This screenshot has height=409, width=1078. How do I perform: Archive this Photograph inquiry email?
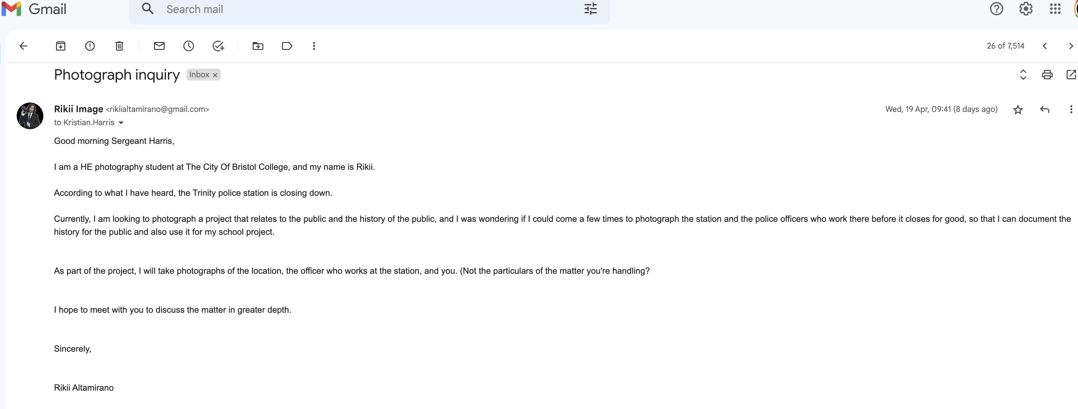click(x=61, y=46)
